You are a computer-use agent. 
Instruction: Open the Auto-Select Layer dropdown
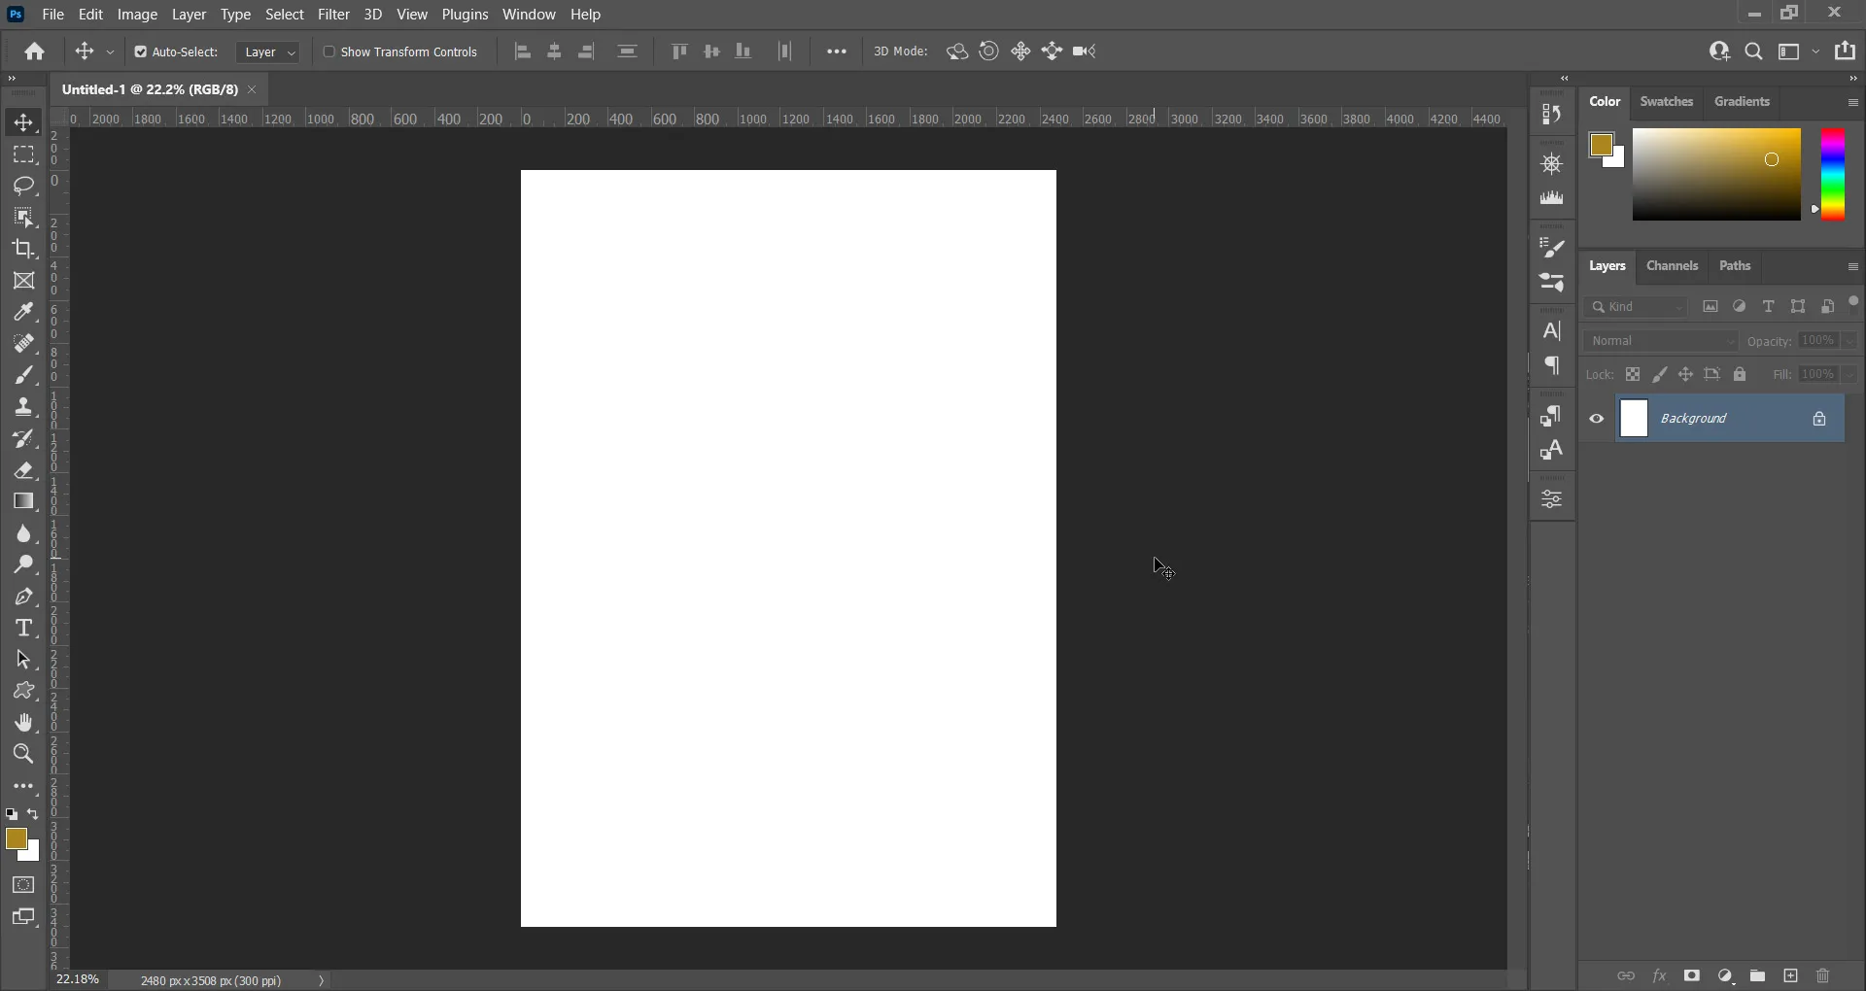[269, 52]
